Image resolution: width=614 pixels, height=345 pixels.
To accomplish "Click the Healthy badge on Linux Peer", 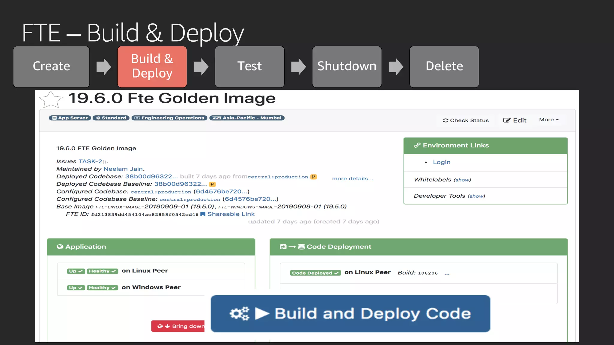I will [102, 271].
